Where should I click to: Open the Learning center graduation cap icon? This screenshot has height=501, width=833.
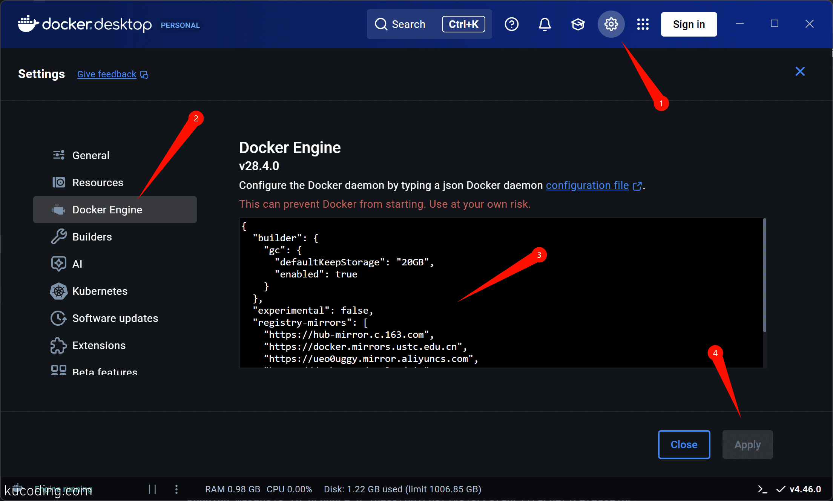[x=578, y=24]
